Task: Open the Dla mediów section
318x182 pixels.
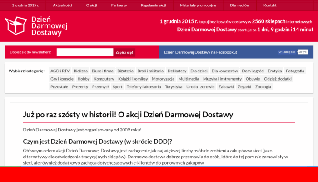Action: coord(239,5)
